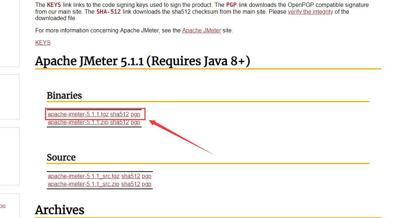Open pgp signature for src.tgz
This screenshot has width=407, height=218.
tap(146, 176)
